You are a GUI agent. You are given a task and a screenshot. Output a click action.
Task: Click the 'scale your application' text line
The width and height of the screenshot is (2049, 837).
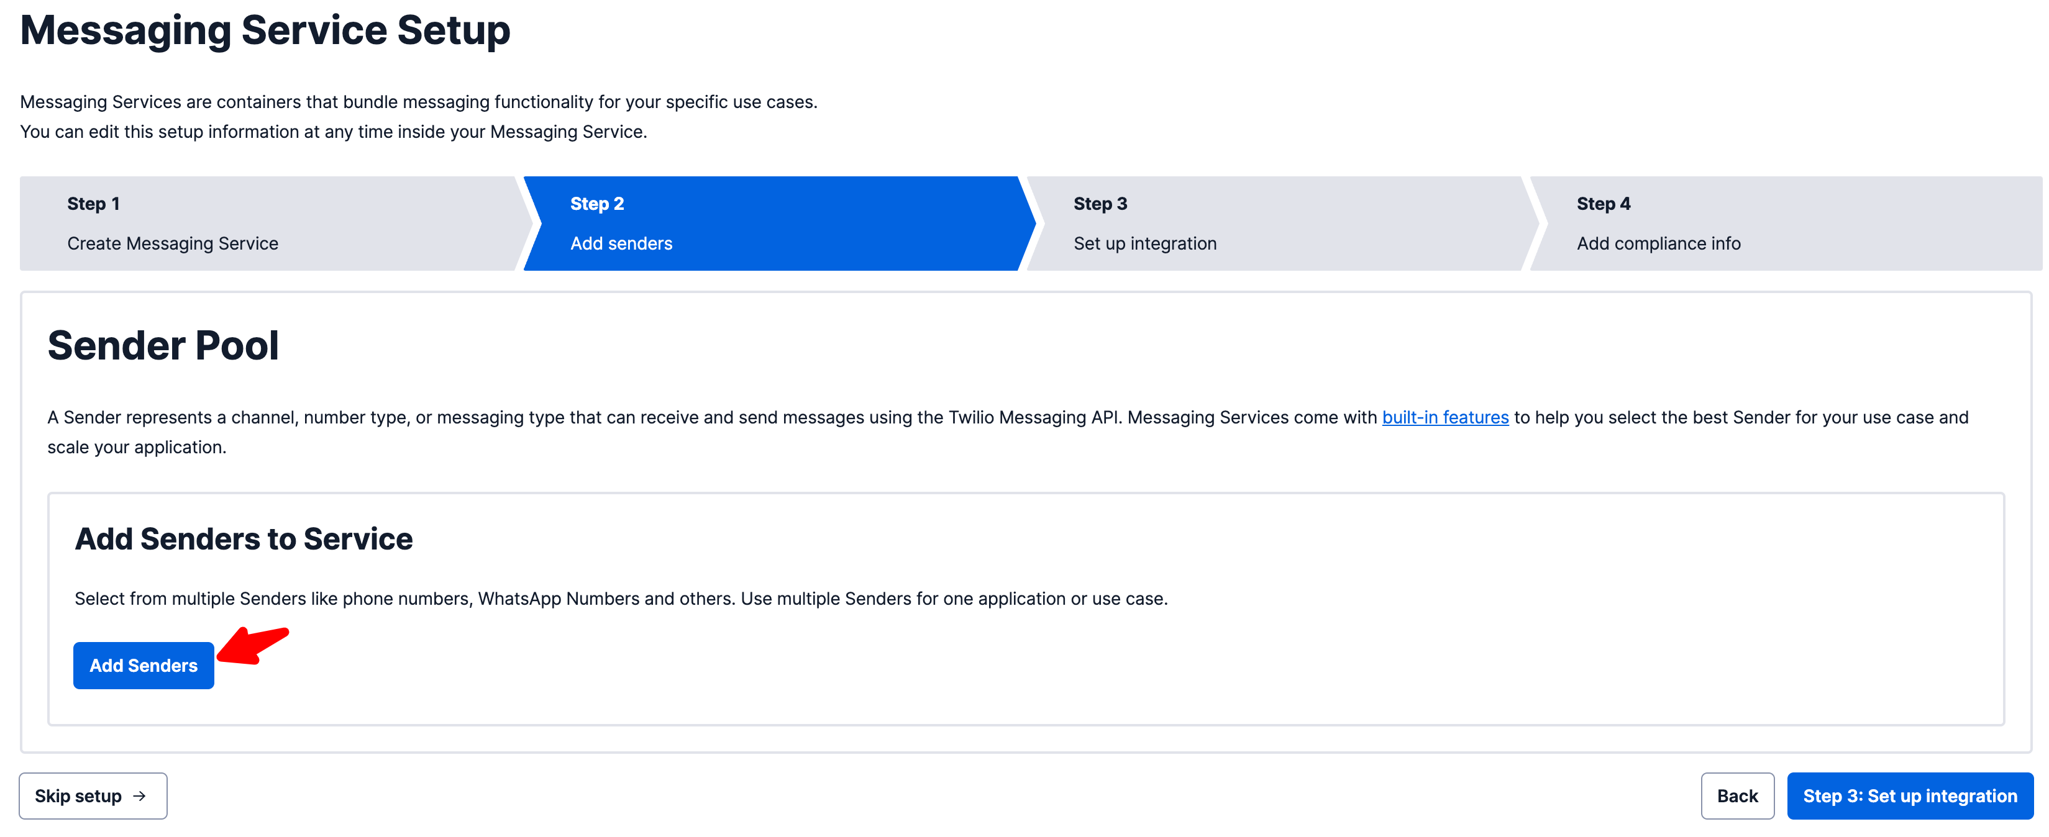pyautogui.click(x=137, y=448)
